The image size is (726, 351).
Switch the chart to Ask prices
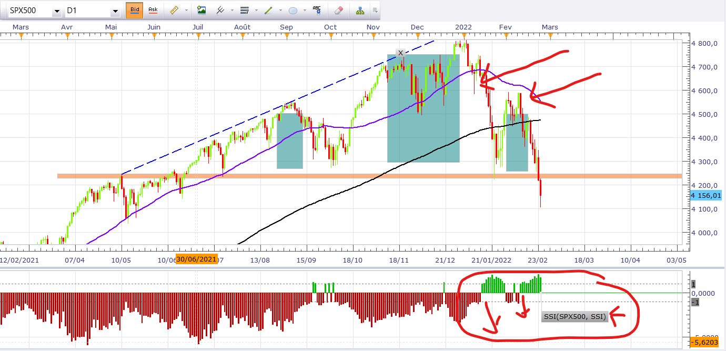pyautogui.click(x=153, y=10)
